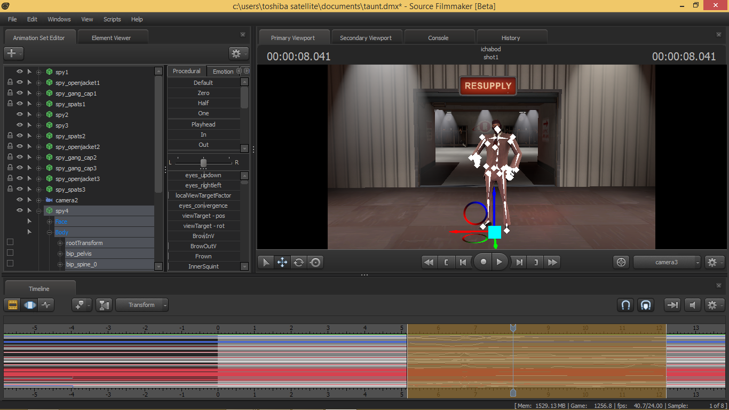
Task: Toggle visibility eye for spy_openjacket1
Action: [x=20, y=83]
